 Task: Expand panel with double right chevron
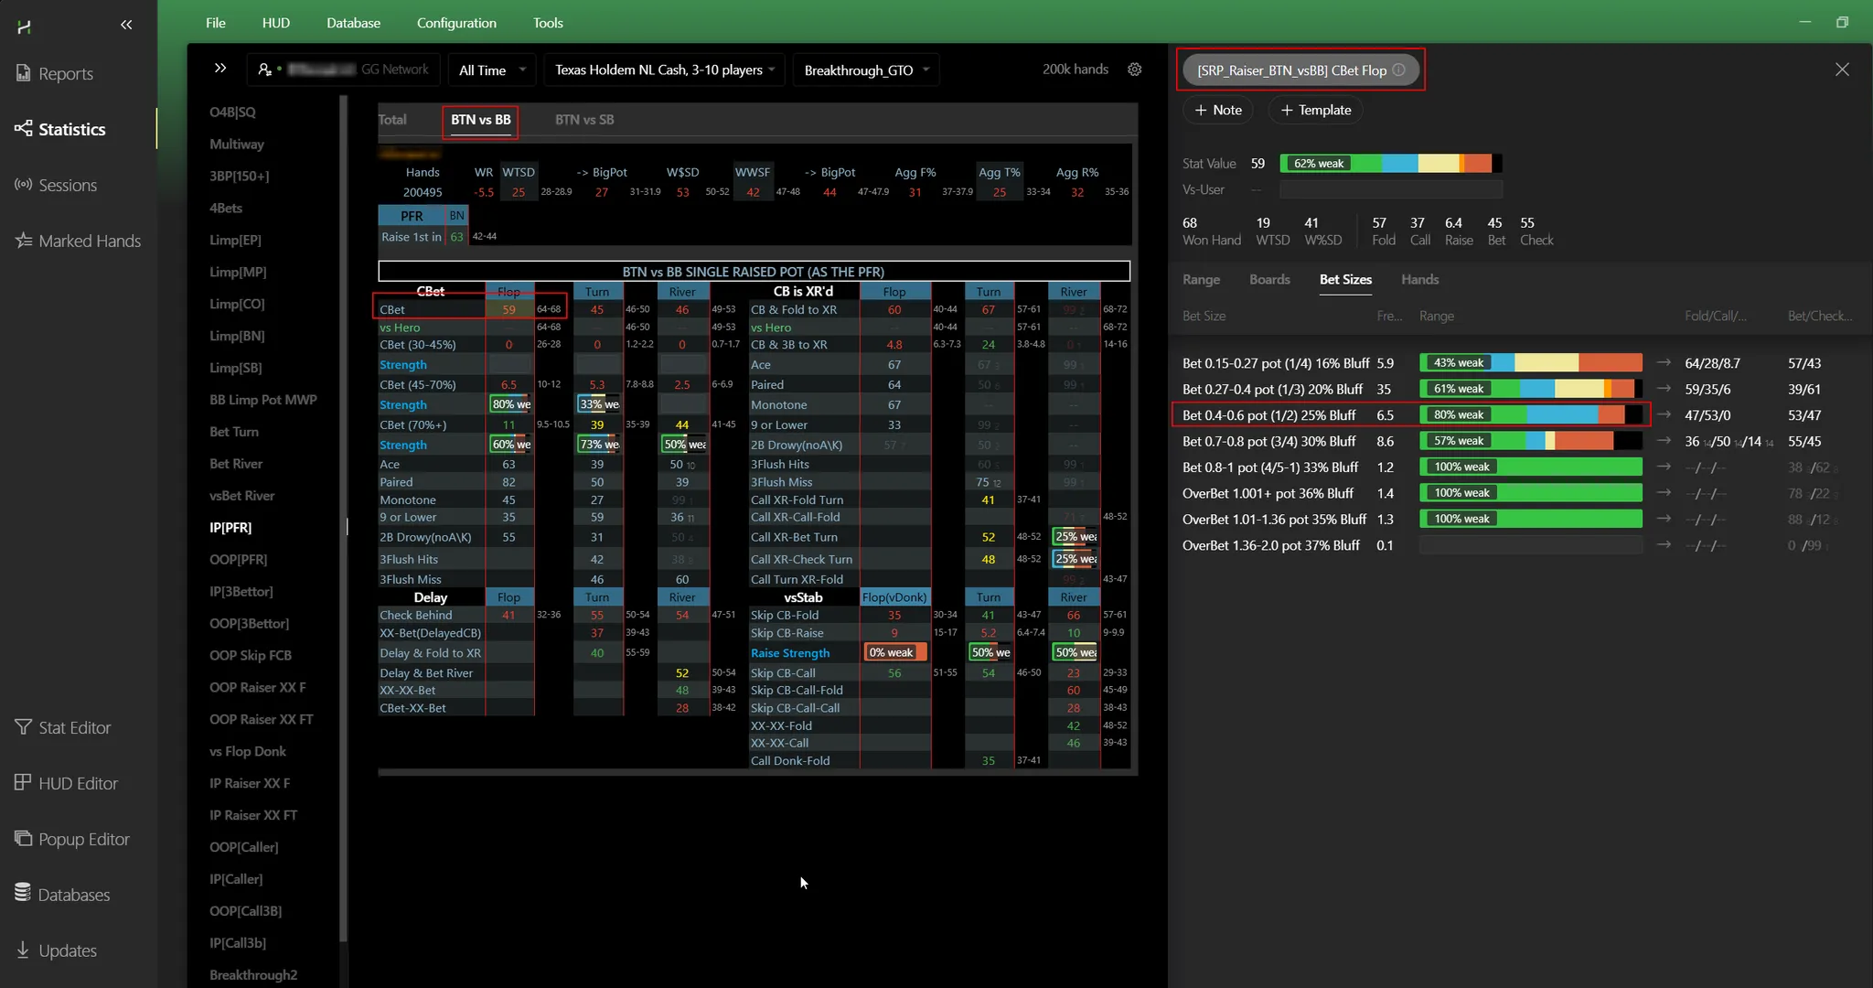point(219,69)
